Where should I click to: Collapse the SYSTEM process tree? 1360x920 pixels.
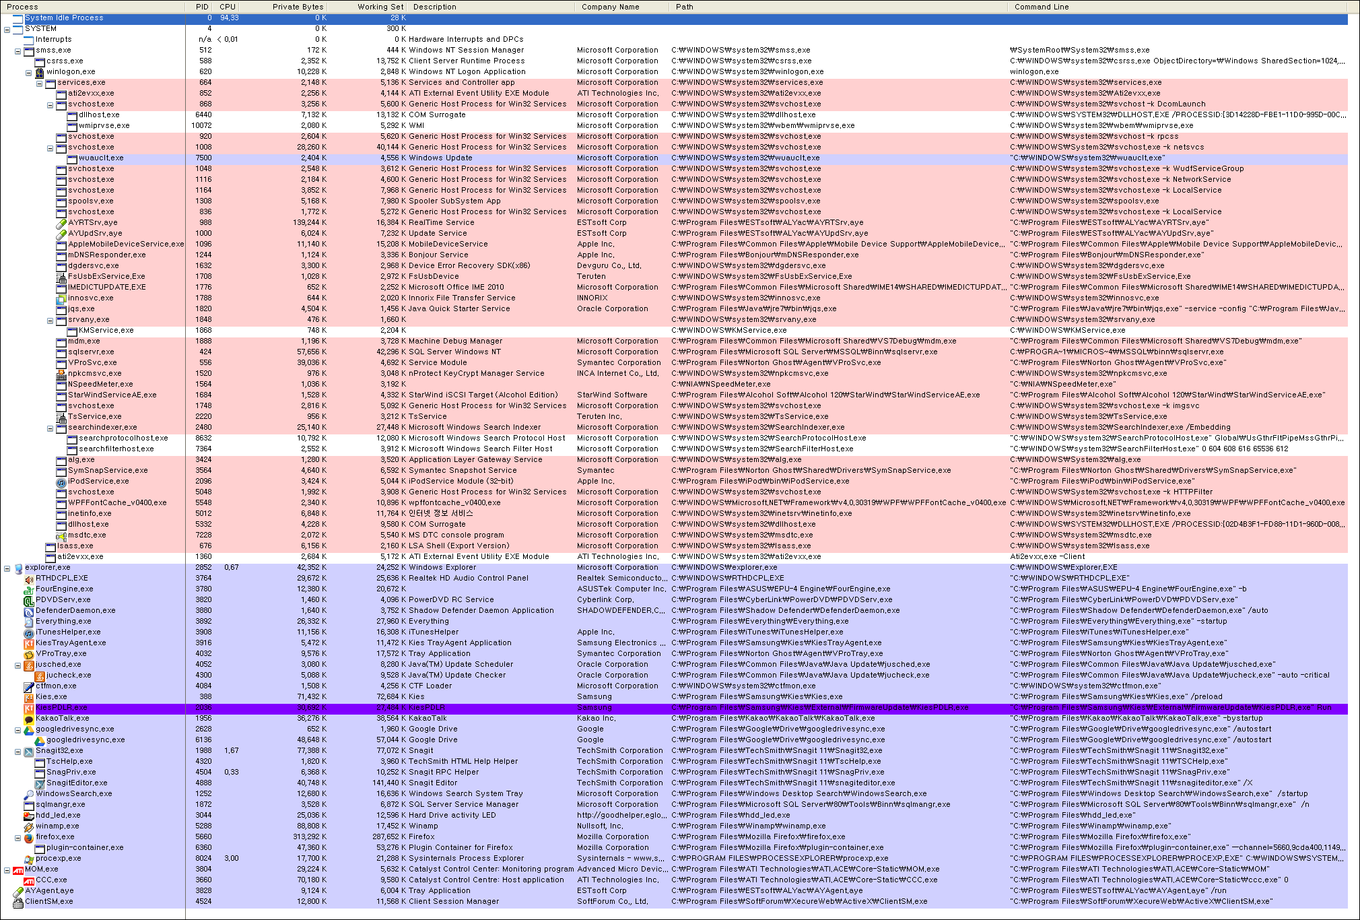(7, 29)
